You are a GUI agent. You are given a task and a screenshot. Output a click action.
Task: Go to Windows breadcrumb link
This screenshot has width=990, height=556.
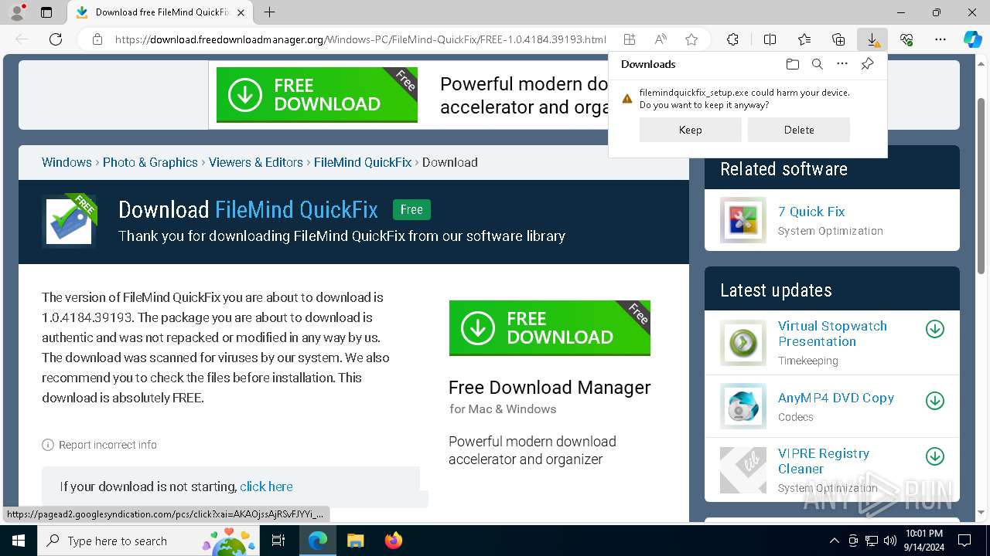coord(67,162)
